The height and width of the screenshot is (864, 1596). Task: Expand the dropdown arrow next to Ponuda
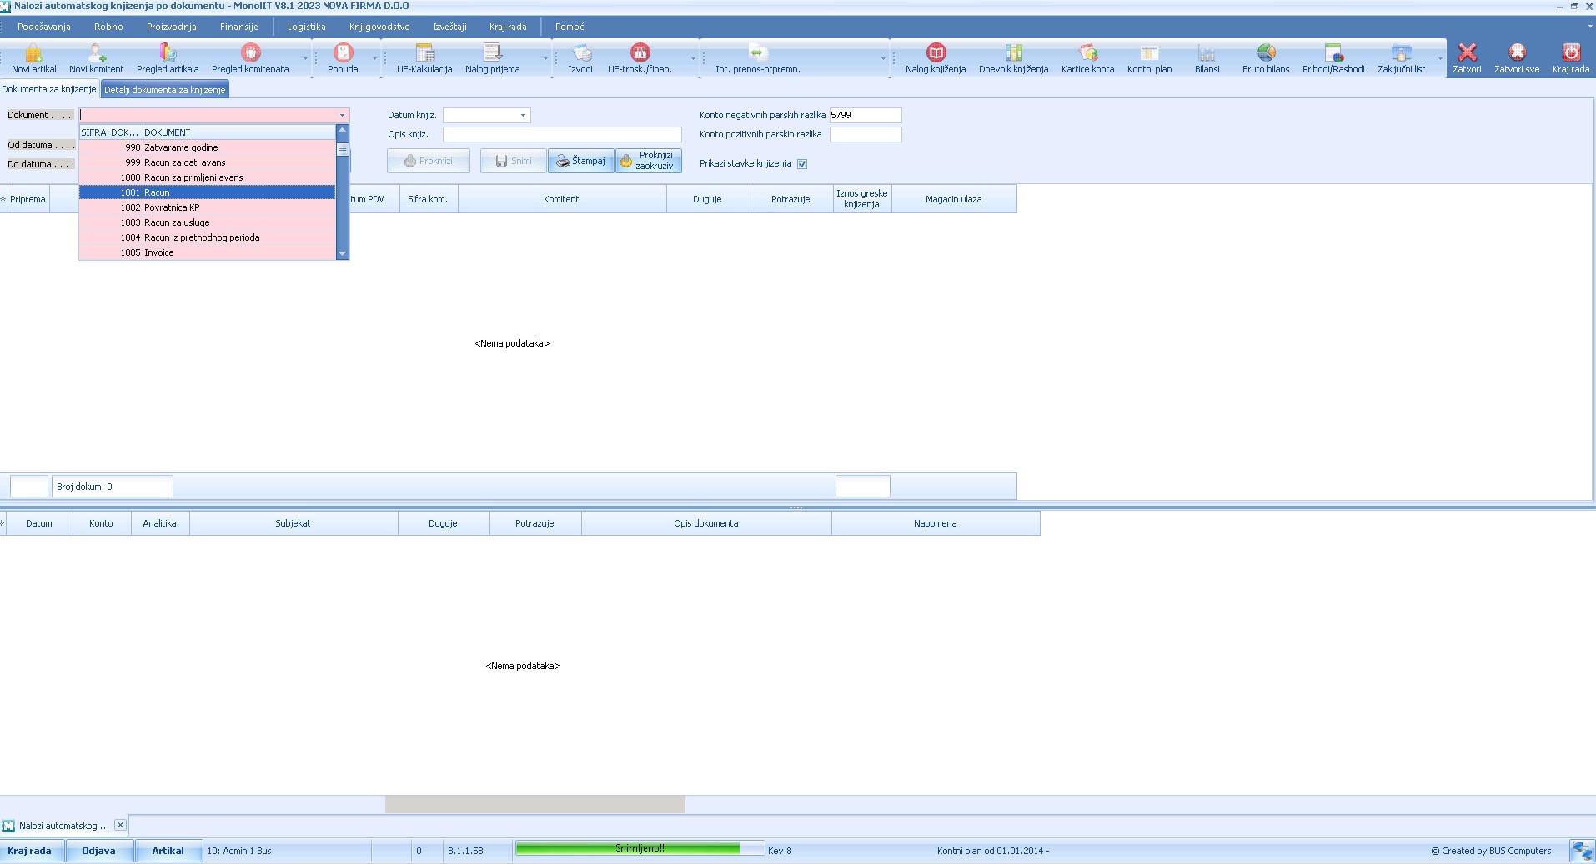click(x=374, y=59)
